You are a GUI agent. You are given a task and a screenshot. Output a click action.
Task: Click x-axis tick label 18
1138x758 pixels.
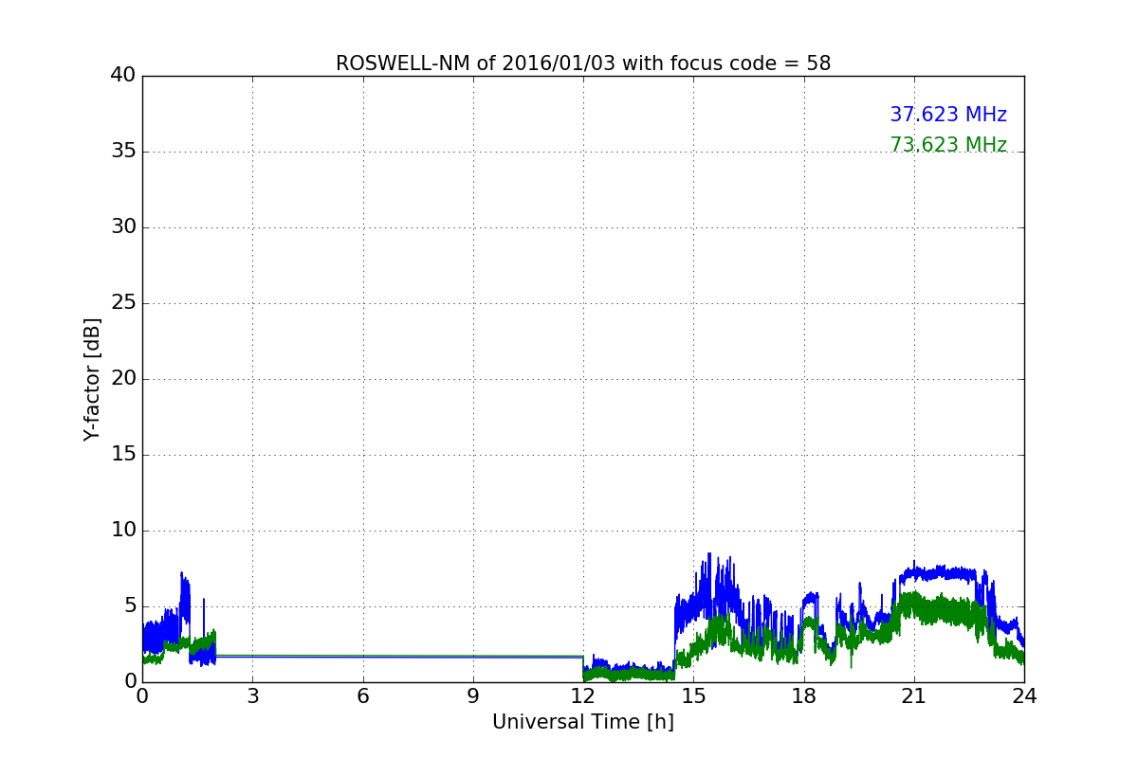(804, 696)
